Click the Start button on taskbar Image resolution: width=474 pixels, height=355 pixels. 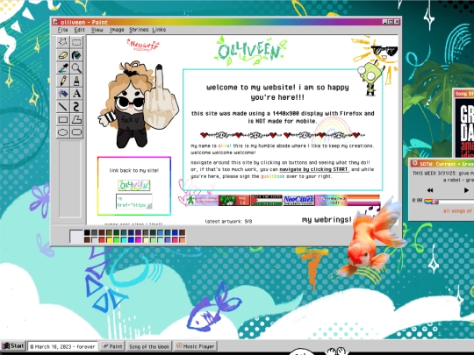13,346
